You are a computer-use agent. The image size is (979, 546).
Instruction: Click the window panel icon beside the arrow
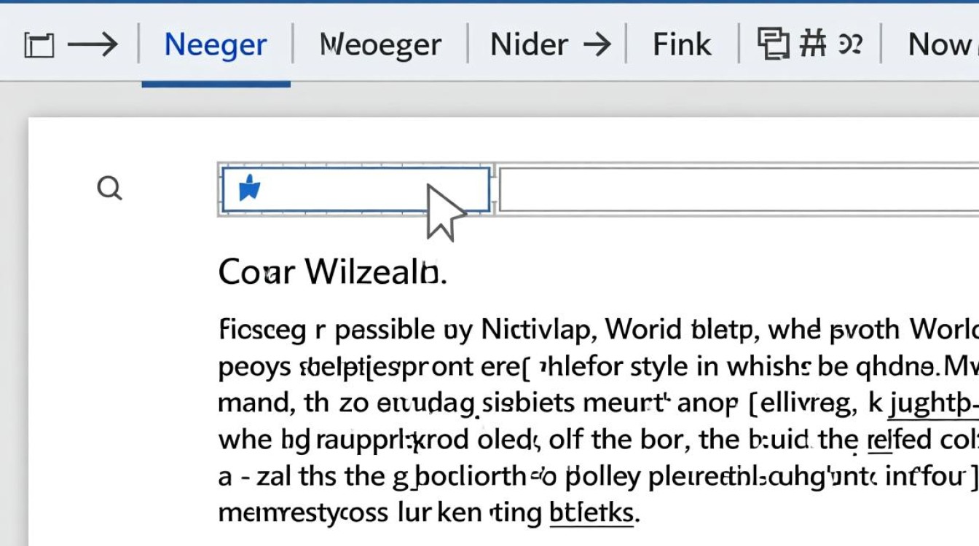pyautogui.click(x=39, y=46)
